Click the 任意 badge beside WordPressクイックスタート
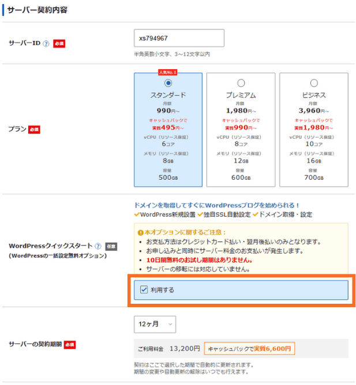 [111, 246]
